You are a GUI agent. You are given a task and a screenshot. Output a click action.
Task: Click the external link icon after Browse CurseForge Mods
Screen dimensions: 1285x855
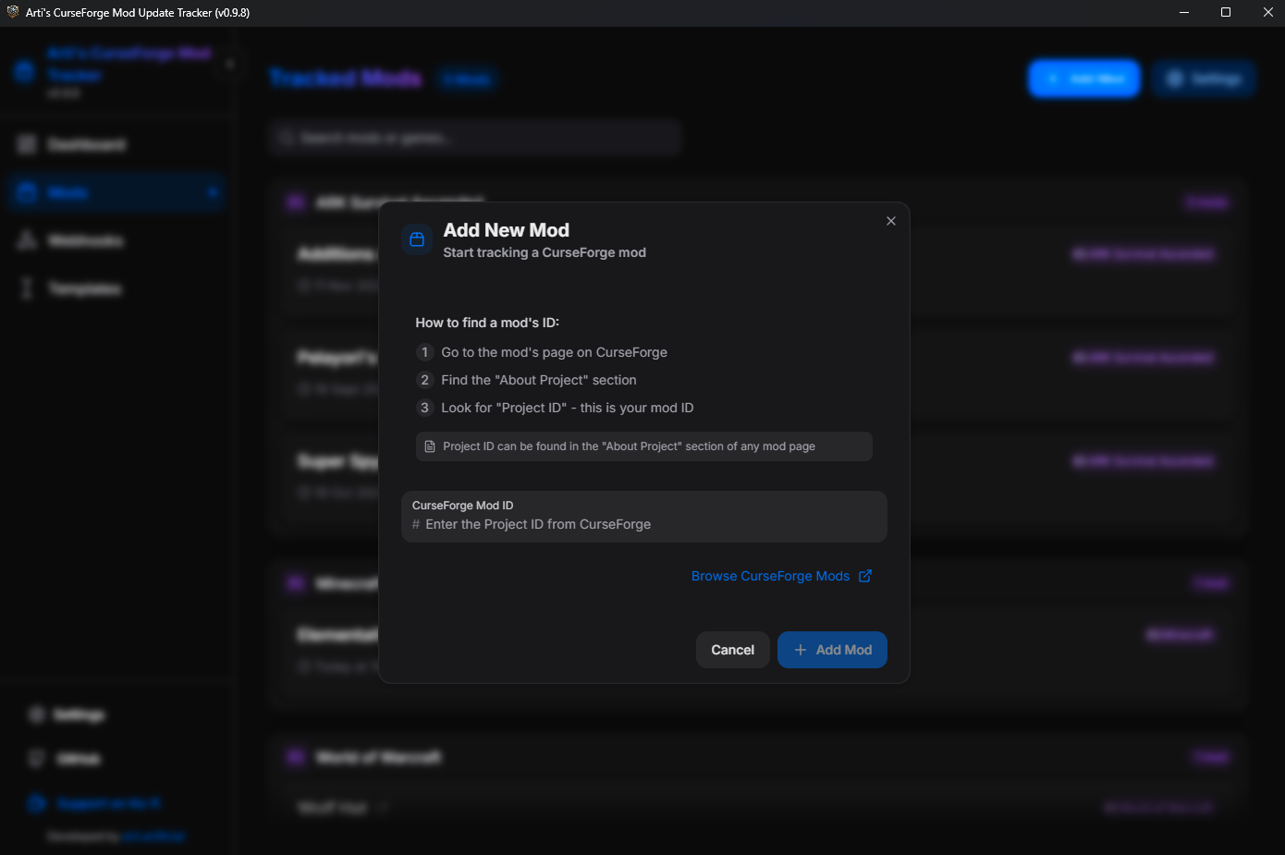865,576
